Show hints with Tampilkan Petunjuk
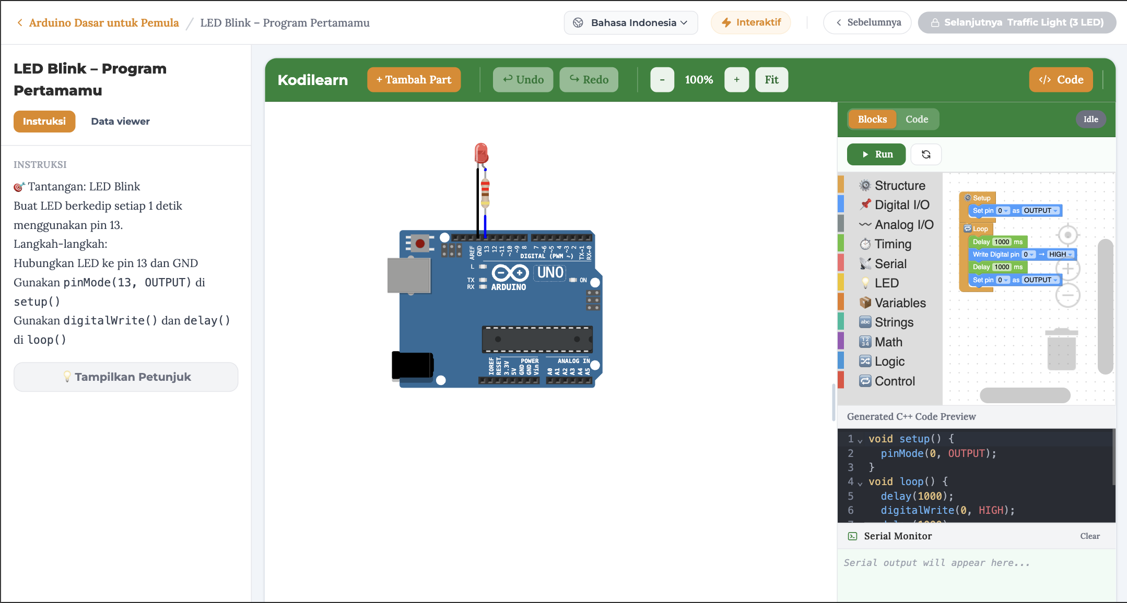This screenshot has width=1127, height=603. click(126, 377)
